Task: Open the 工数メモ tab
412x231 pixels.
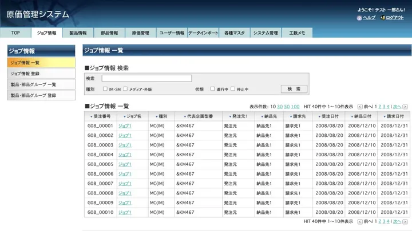Action: [x=297, y=33]
